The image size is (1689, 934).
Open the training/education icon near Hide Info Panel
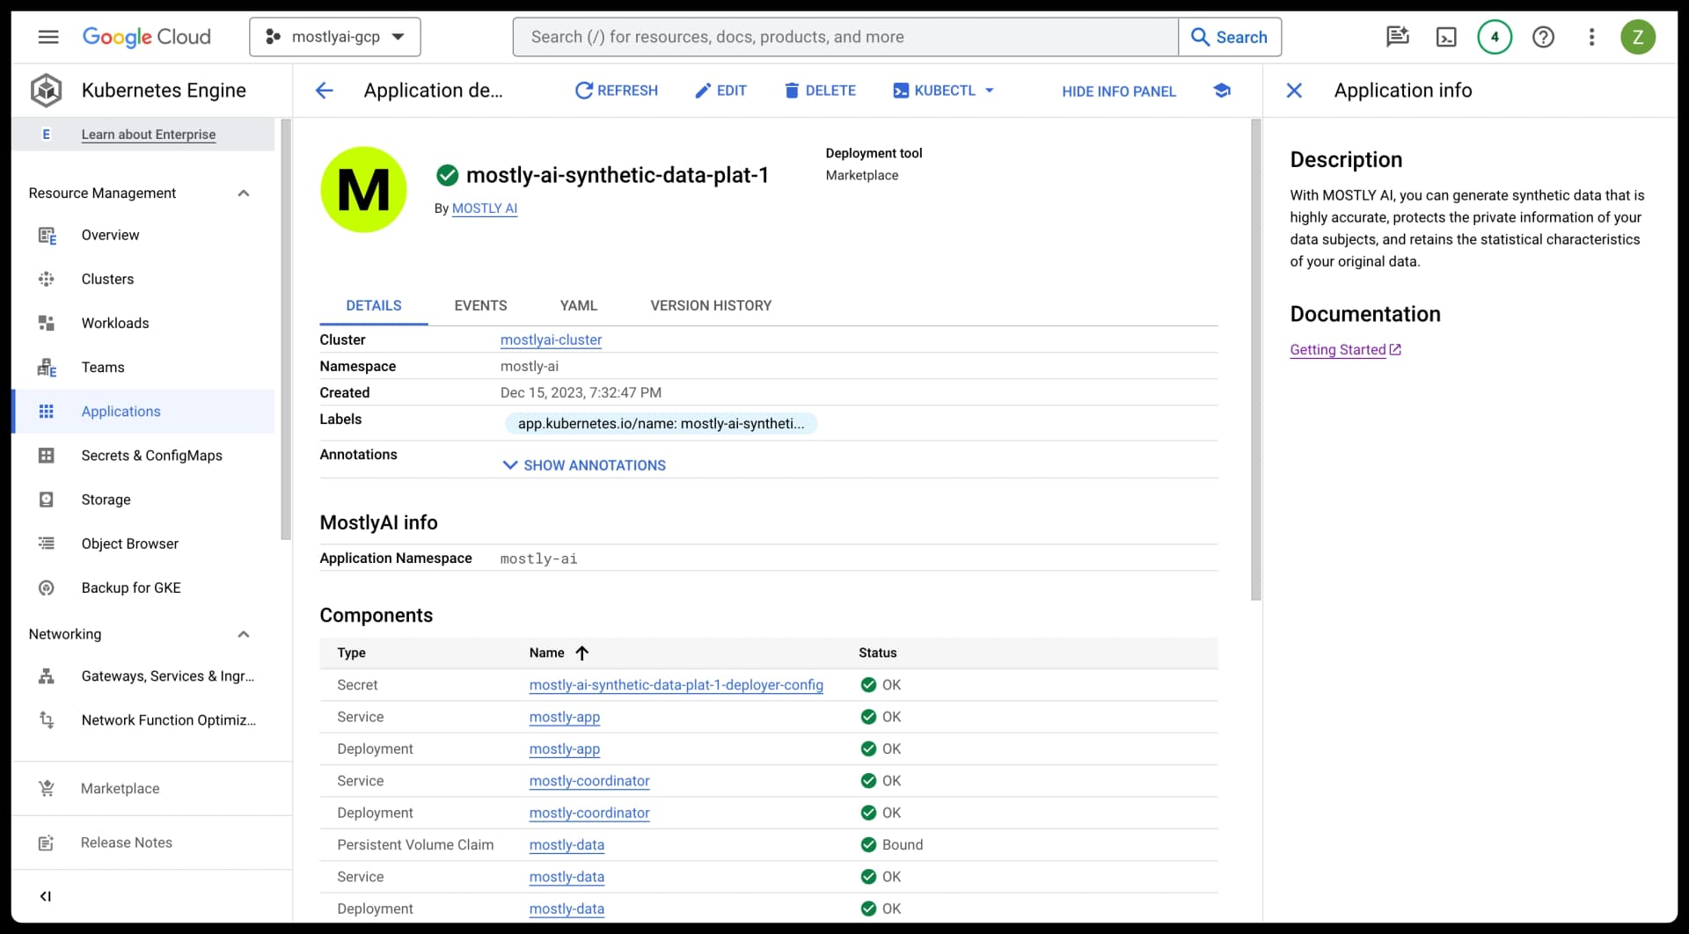1223,91
